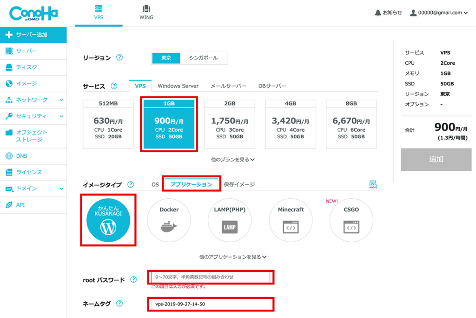Select 東京 region
This screenshot has width=476, height=318.
coord(166,58)
